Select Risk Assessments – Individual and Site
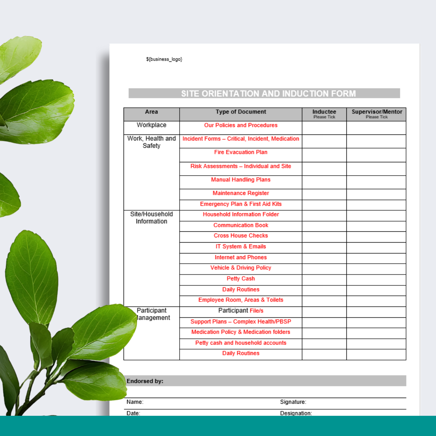The image size is (436, 436). 241,166
